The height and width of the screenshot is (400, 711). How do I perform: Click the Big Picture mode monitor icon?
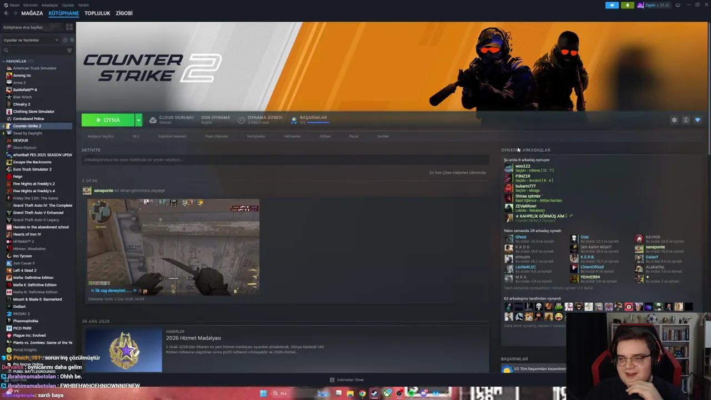pyautogui.click(x=678, y=6)
